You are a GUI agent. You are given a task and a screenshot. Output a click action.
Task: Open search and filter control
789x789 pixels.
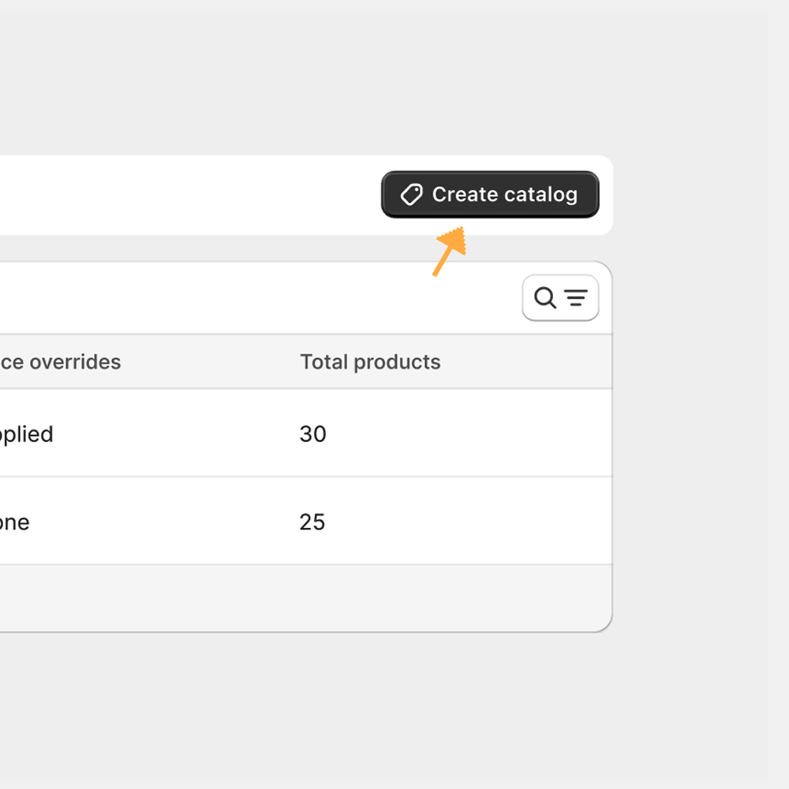coord(560,298)
